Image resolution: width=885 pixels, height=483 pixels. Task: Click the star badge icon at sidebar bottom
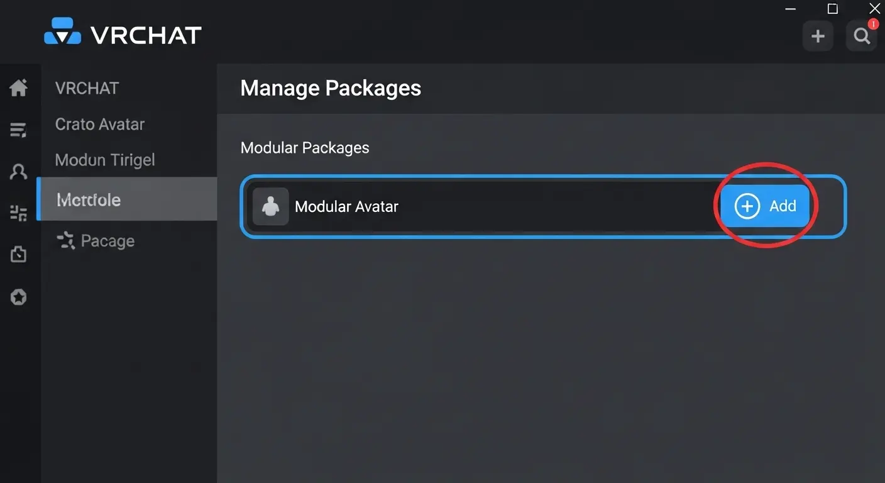tap(19, 296)
